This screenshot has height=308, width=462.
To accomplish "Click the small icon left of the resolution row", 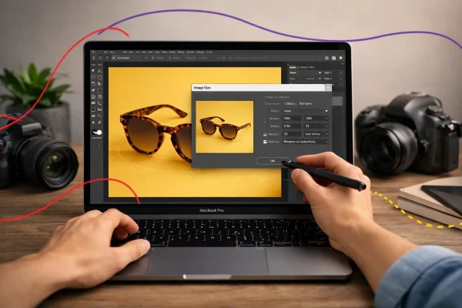I will click(x=265, y=135).
